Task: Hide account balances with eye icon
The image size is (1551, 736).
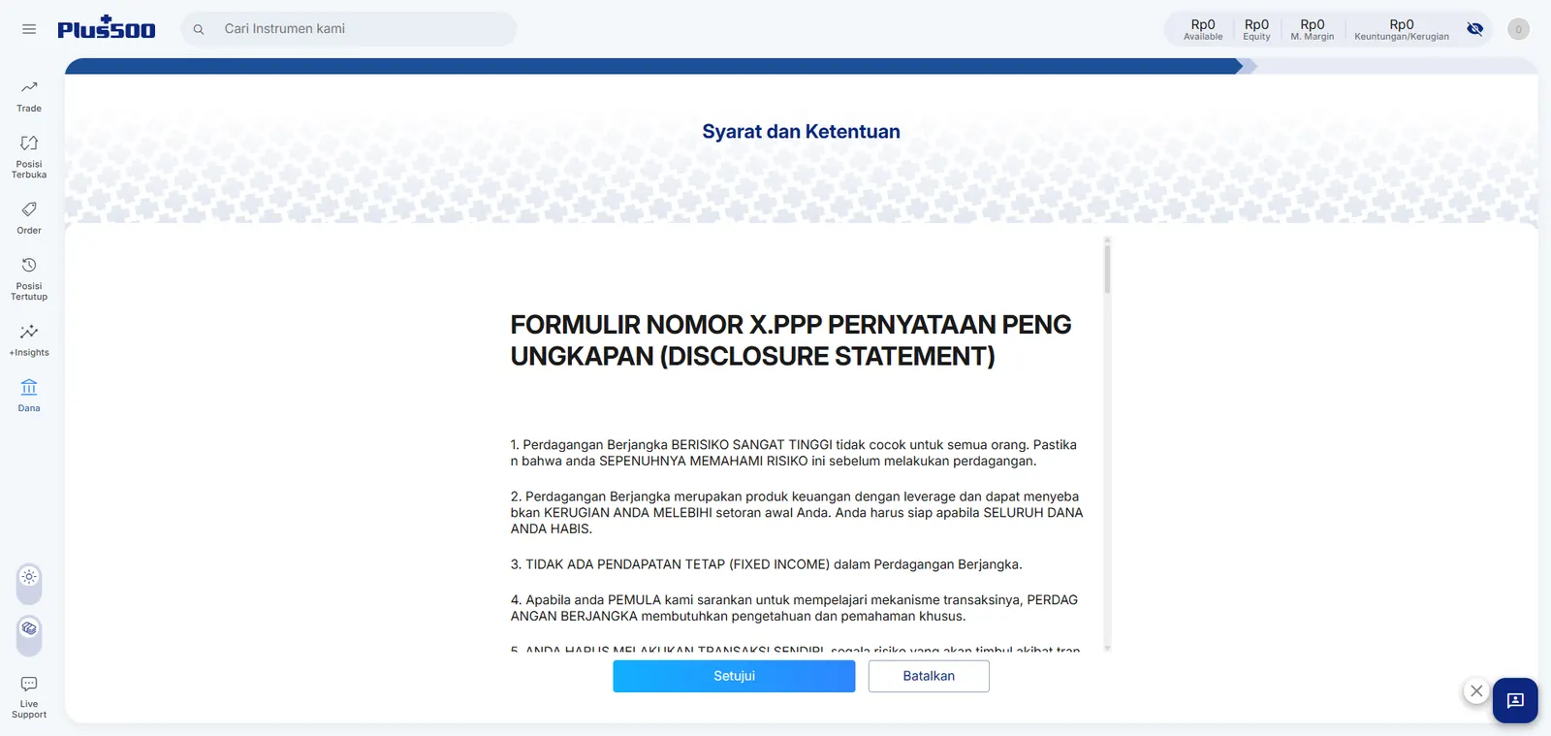Action: coord(1475,29)
